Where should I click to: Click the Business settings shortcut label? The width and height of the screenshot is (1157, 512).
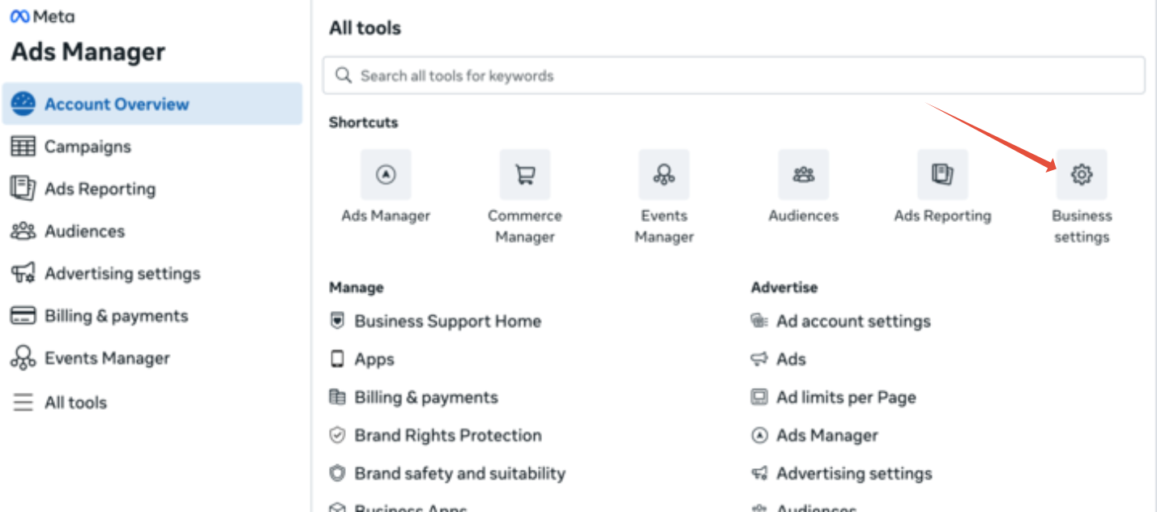coord(1082,226)
